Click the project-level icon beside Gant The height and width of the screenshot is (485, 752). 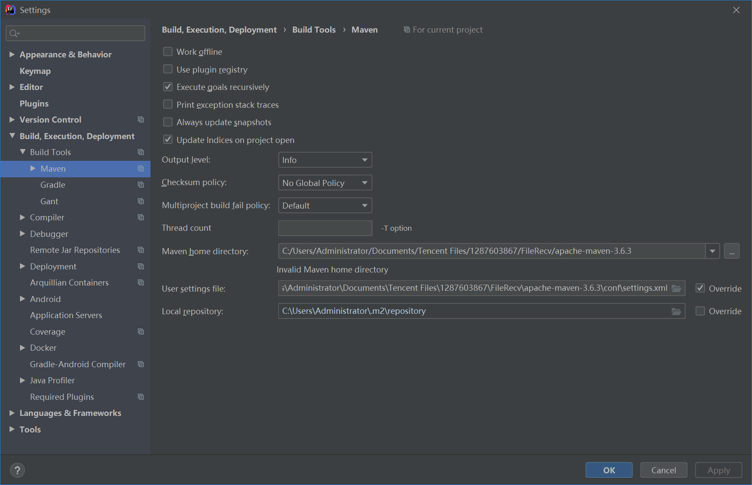point(141,201)
